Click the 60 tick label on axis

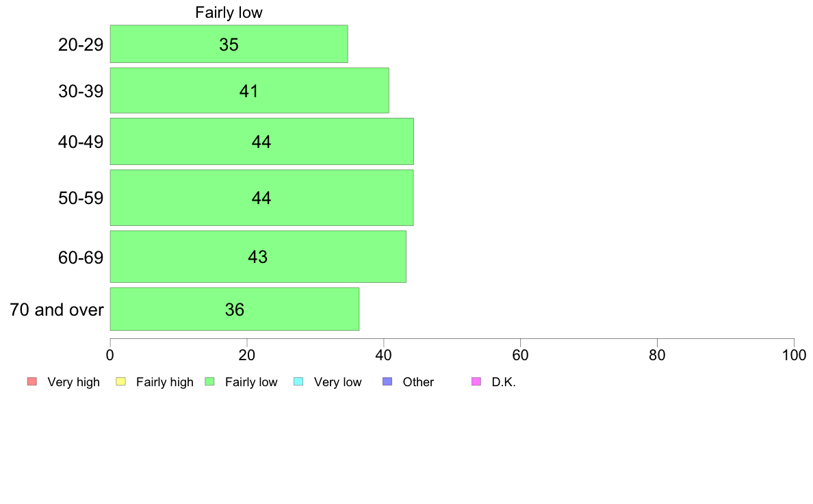coord(520,355)
